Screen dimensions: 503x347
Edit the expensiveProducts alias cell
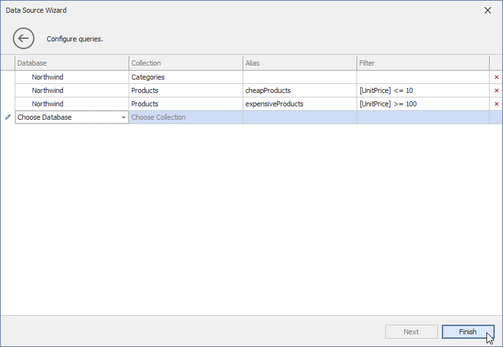point(299,104)
